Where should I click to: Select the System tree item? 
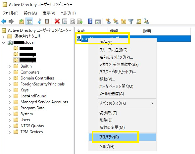click(x=27, y=114)
